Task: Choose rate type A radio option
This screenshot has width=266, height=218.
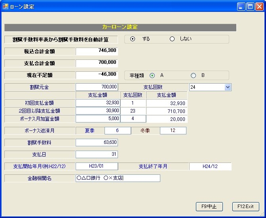Action: click(152, 75)
